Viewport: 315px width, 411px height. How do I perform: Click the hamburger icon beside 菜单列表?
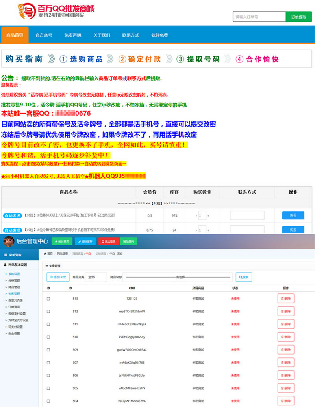coord(5,254)
